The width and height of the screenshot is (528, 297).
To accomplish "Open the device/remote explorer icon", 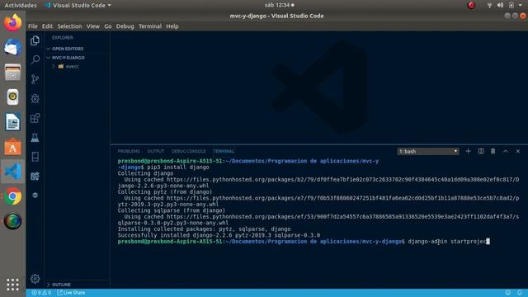I will pyautogui.click(x=35, y=157).
